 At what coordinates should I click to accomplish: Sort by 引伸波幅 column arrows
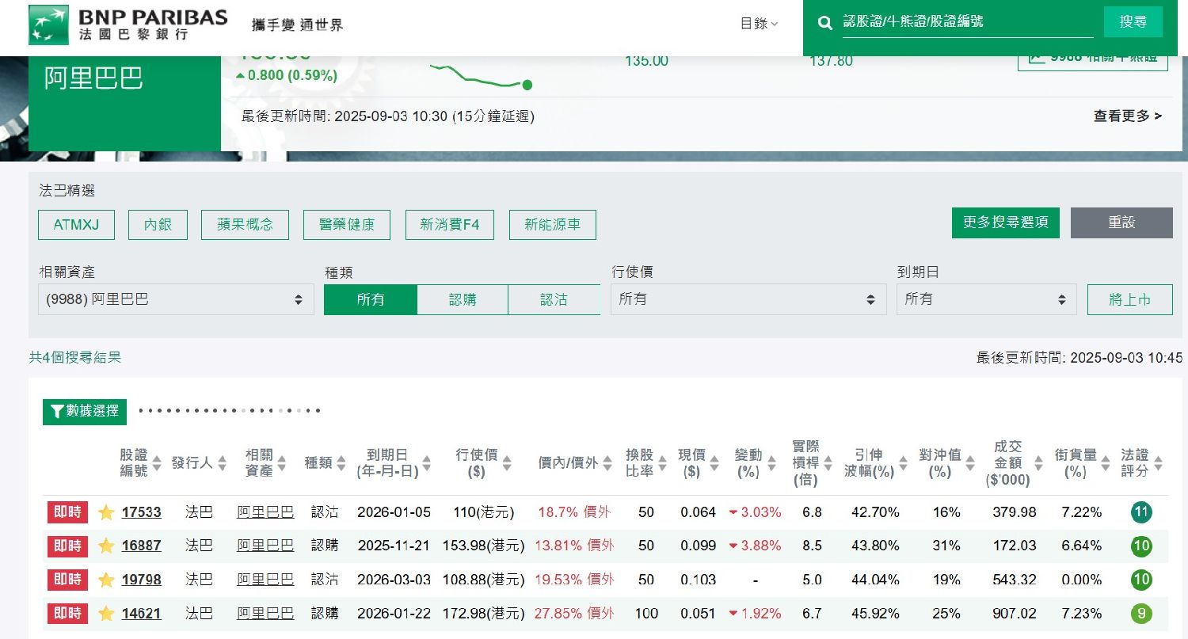click(x=902, y=463)
